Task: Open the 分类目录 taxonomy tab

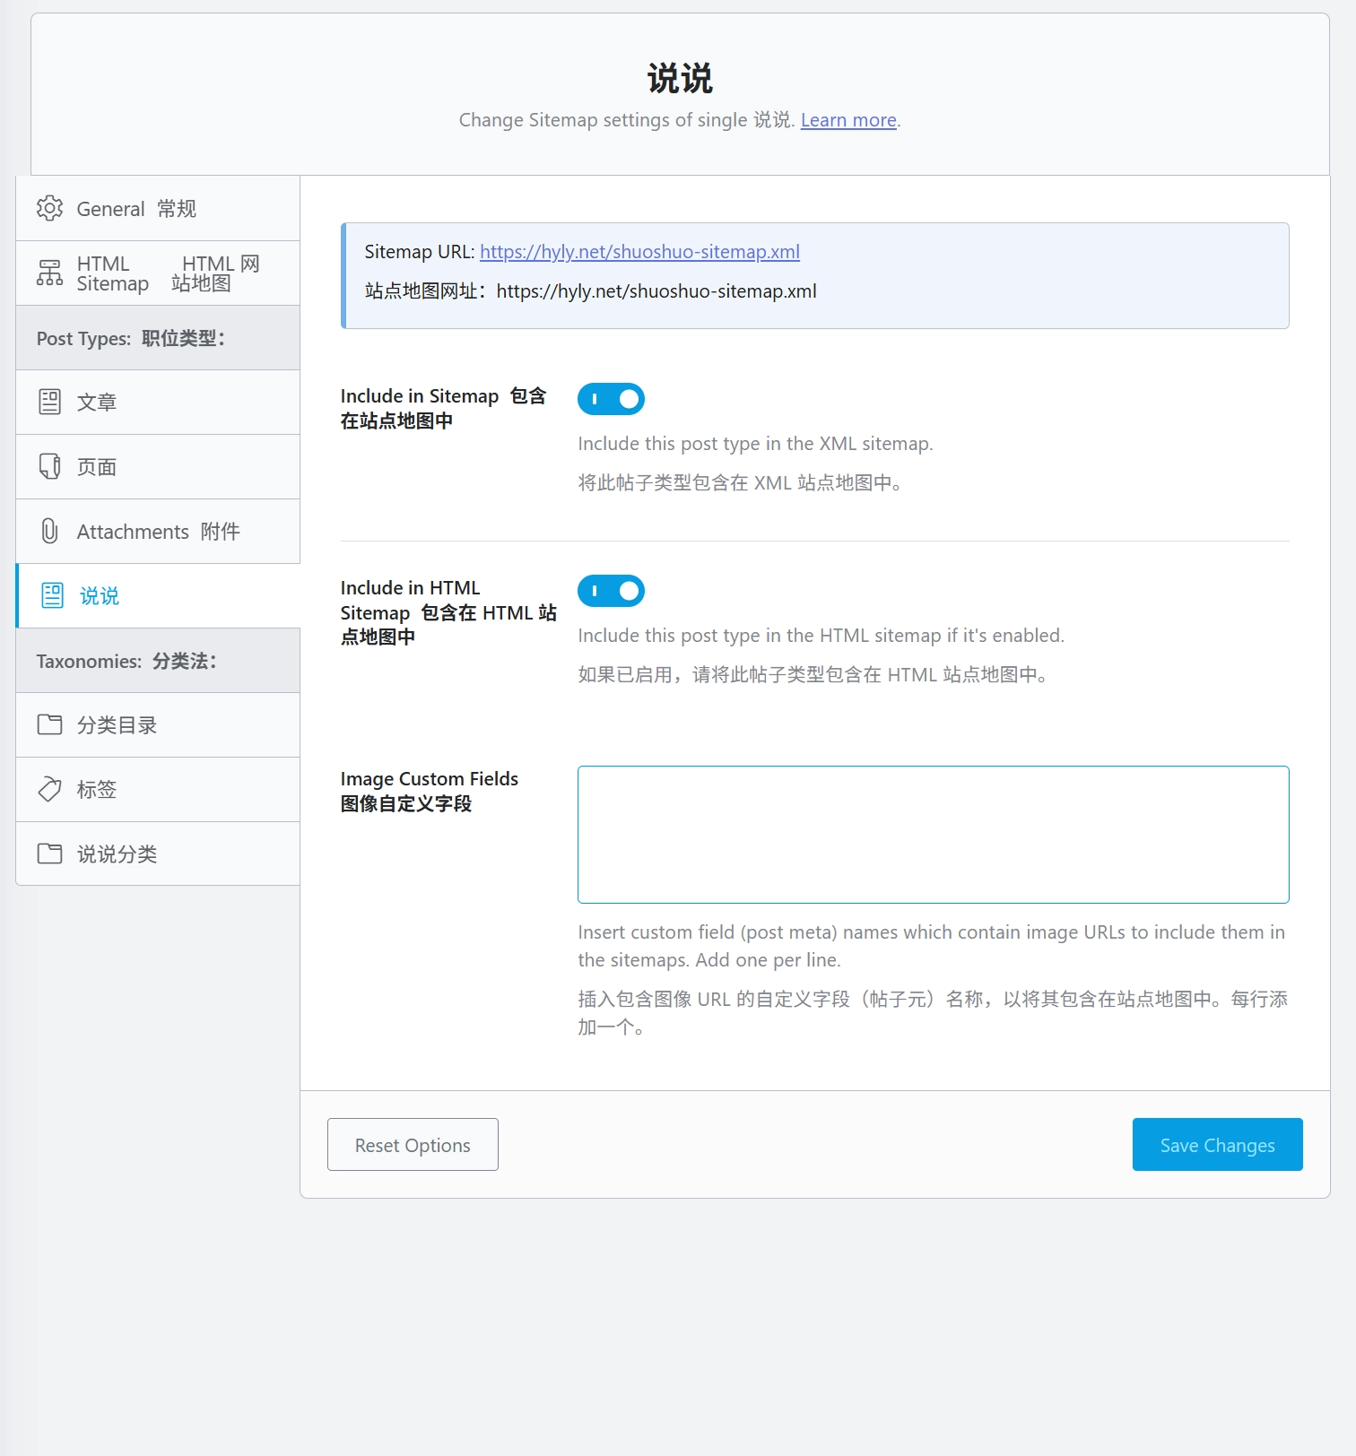Action: click(158, 724)
